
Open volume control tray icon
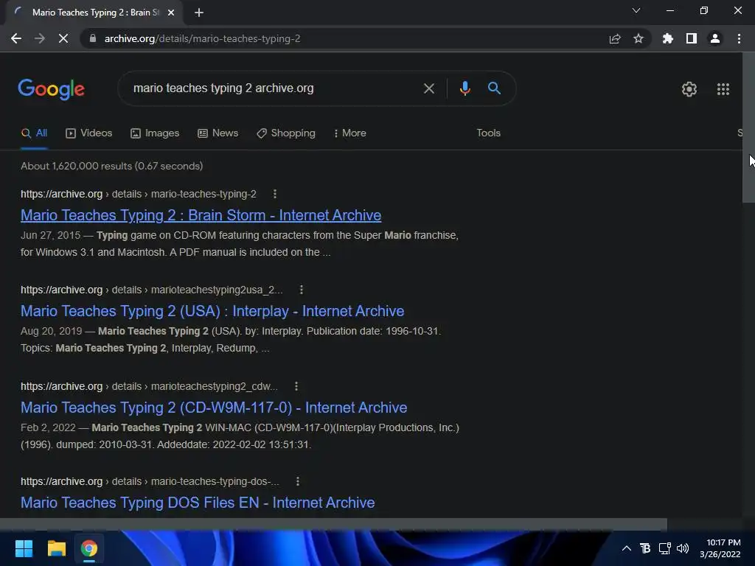[683, 548]
